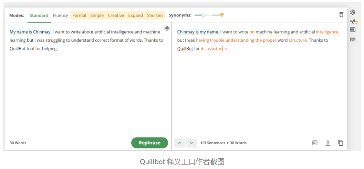Click the orange word "proper" in output
The width and height of the screenshot is (364, 169).
270,40
